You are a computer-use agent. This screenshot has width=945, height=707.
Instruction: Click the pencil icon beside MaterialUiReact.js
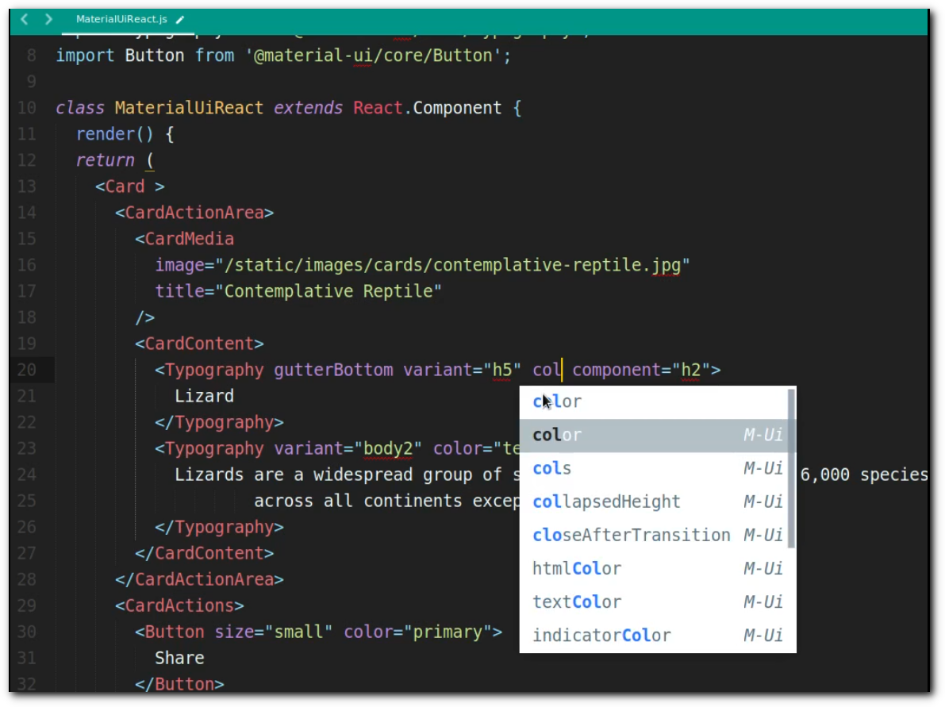[180, 20]
